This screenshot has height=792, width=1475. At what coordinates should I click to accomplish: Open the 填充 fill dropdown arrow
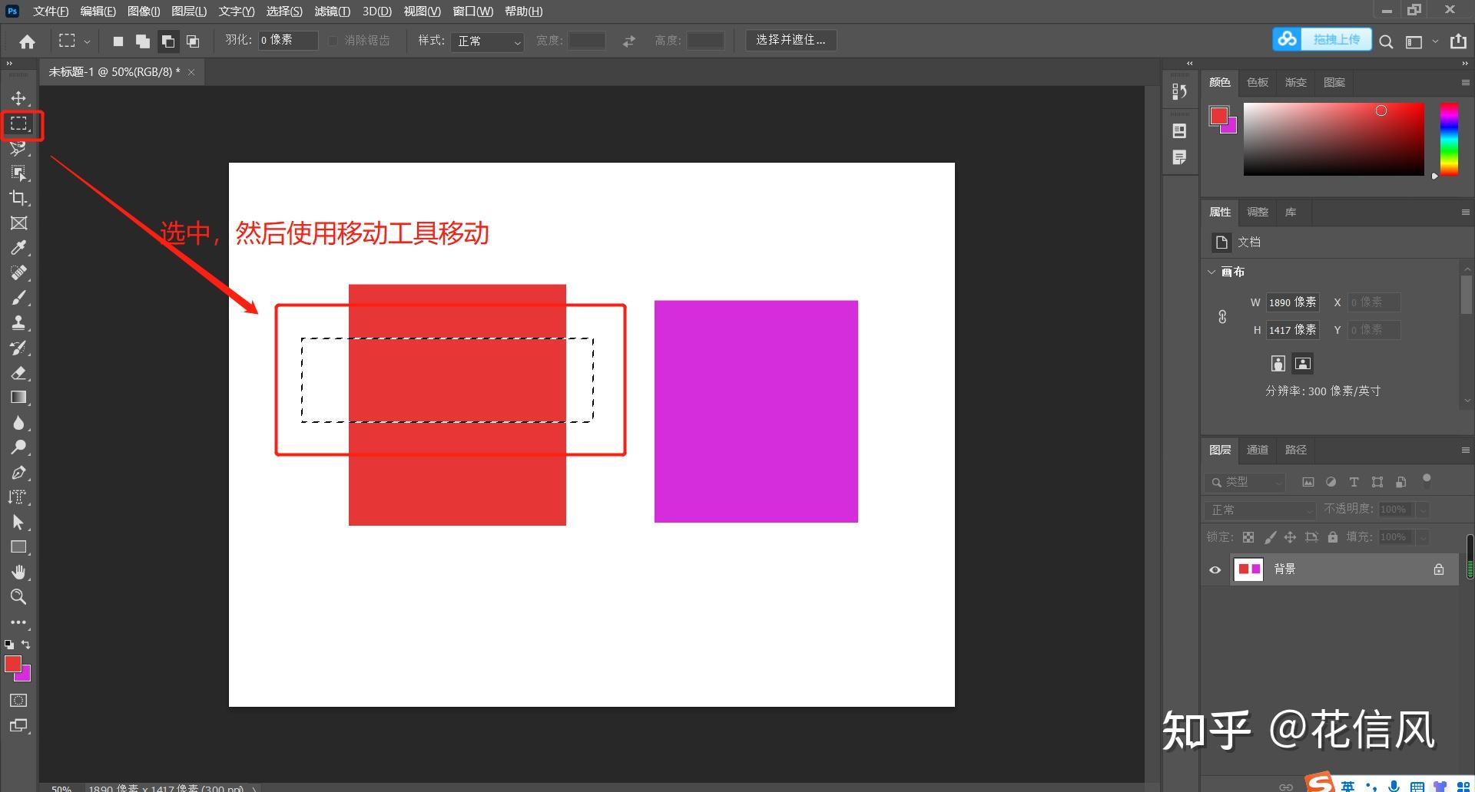(1423, 537)
